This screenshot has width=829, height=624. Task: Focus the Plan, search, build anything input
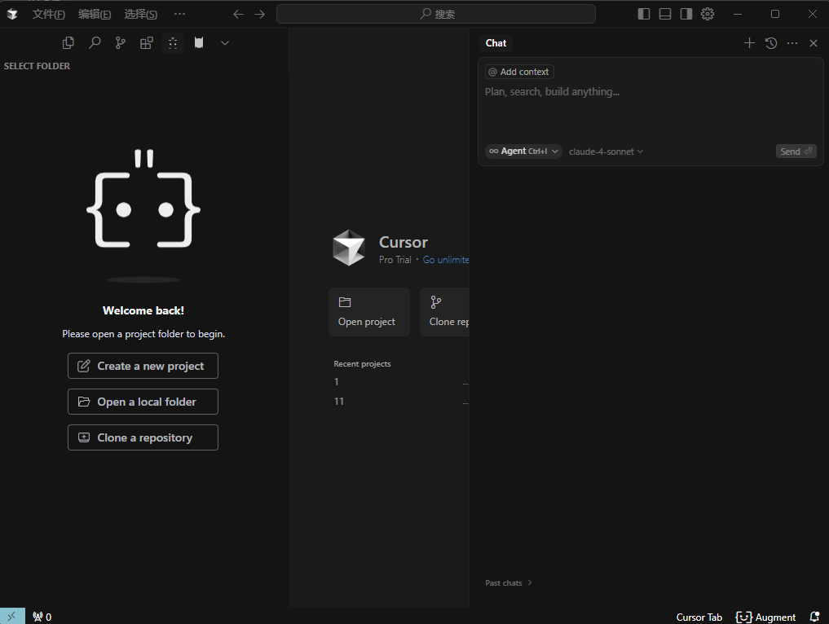pos(650,92)
